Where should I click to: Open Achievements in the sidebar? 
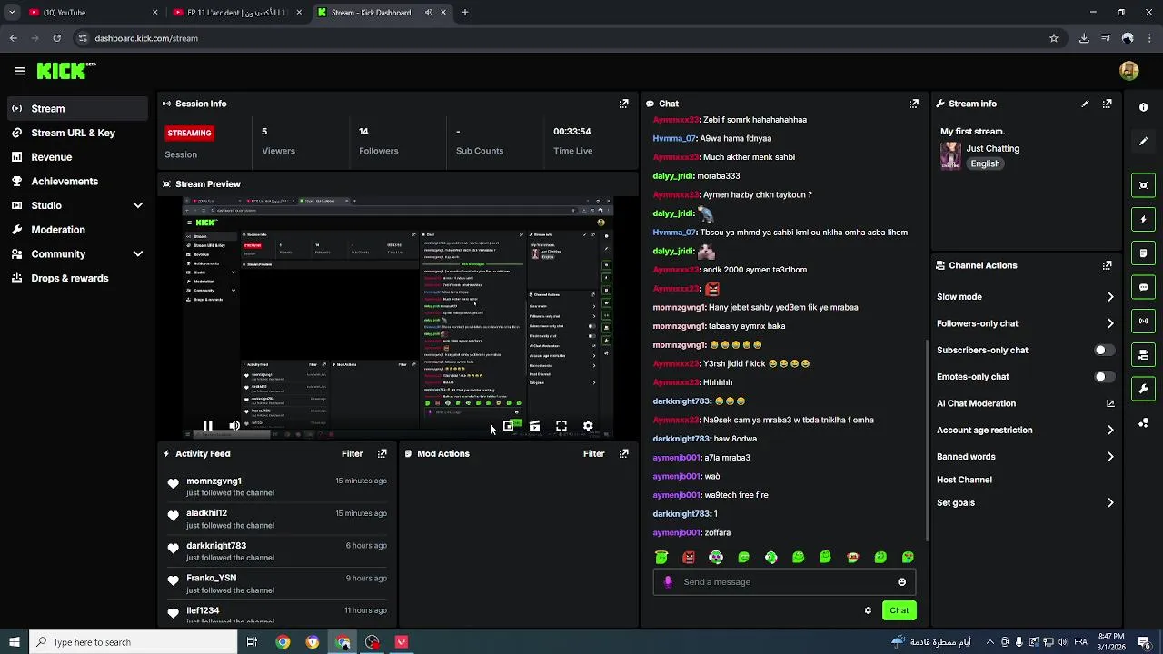coord(76,181)
